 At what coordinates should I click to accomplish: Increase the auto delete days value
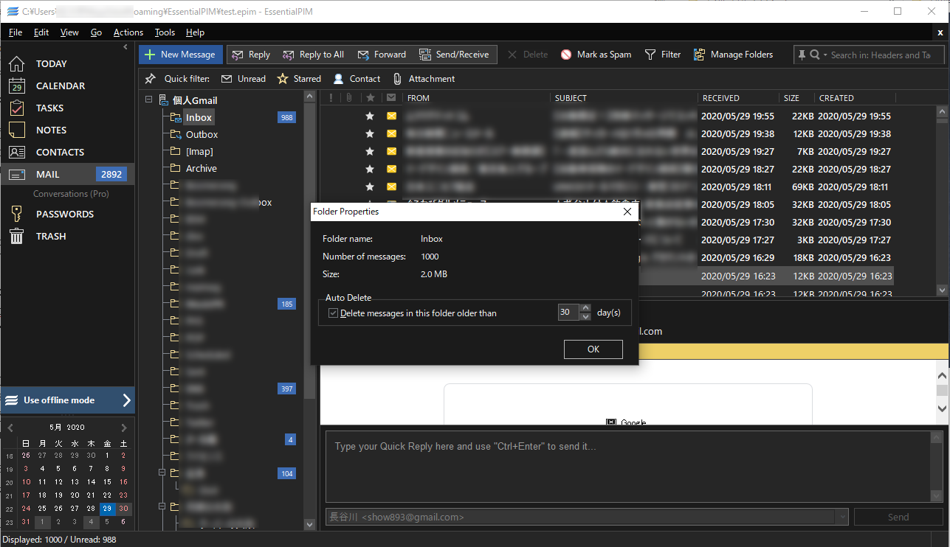(586, 308)
